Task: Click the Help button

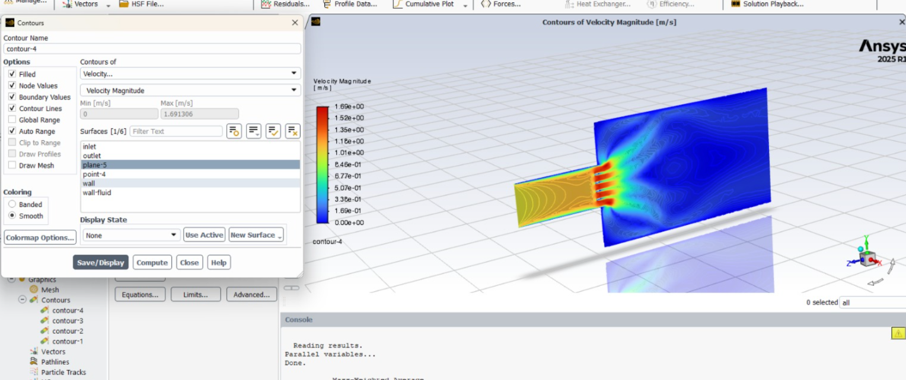Action: pyautogui.click(x=219, y=262)
